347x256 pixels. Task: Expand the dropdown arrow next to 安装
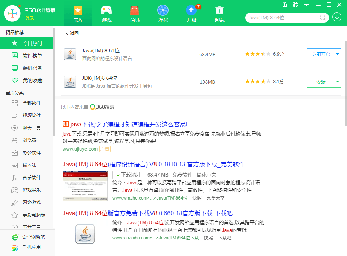tap(338, 82)
